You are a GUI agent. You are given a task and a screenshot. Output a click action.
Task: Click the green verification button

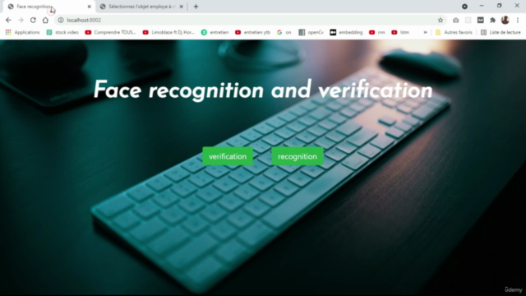[228, 156]
